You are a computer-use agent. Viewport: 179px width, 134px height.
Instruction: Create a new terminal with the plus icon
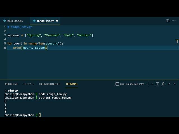(148, 84)
